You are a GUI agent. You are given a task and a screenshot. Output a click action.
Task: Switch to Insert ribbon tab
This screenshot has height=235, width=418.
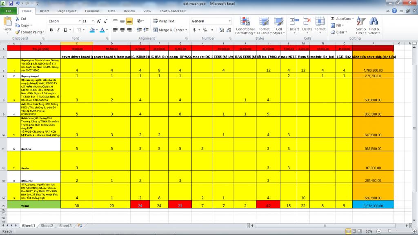(x=44, y=11)
